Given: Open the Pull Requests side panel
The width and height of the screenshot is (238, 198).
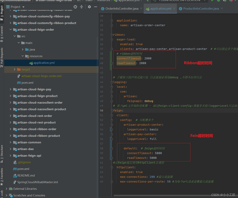Looking at the screenshot, I should pyautogui.click(x=2, y=56).
